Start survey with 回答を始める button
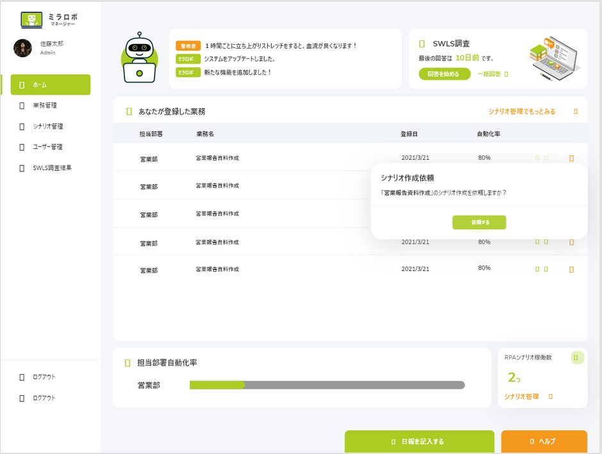The width and height of the screenshot is (602, 454). point(444,74)
